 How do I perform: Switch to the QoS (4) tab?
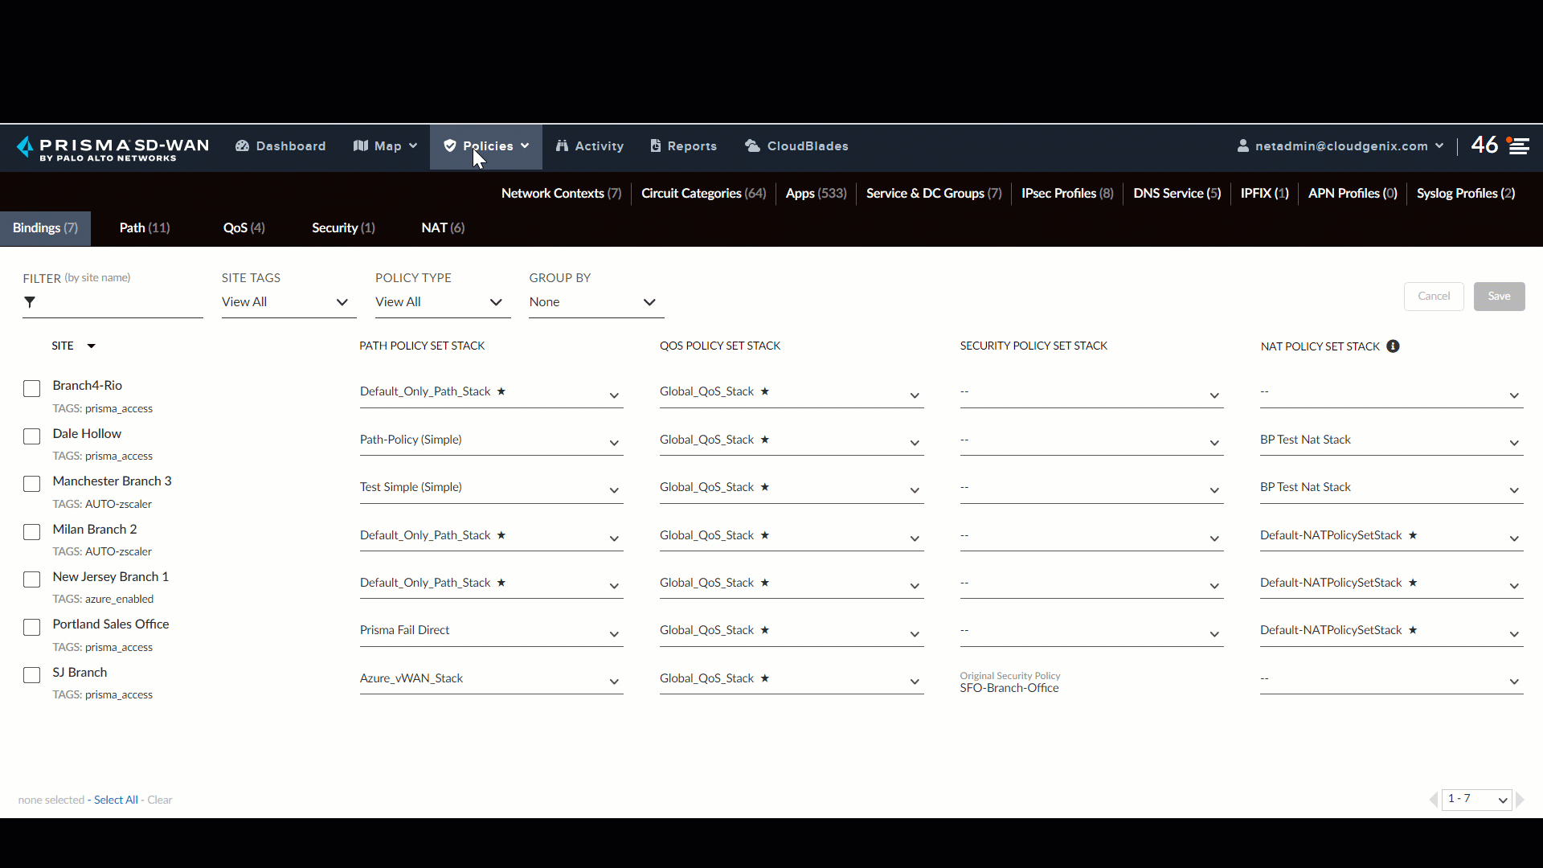click(244, 228)
